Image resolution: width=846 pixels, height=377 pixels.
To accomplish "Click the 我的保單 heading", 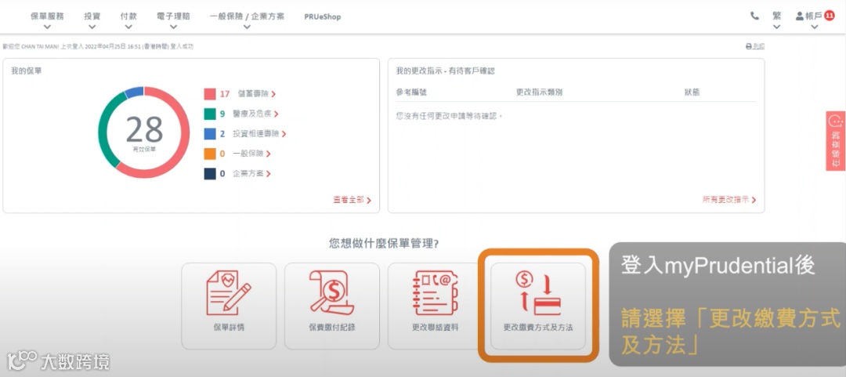I will click(26, 71).
